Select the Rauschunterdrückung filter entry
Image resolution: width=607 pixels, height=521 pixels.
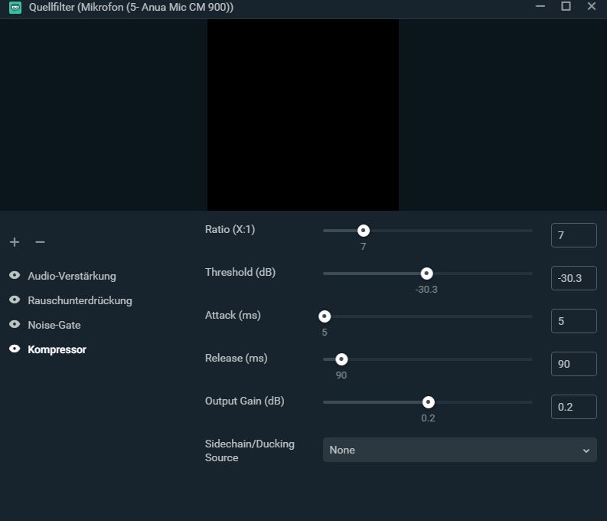pos(80,300)
